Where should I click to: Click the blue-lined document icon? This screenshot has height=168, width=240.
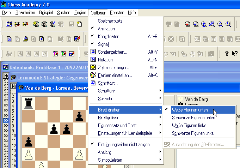(x=9, y=39)
